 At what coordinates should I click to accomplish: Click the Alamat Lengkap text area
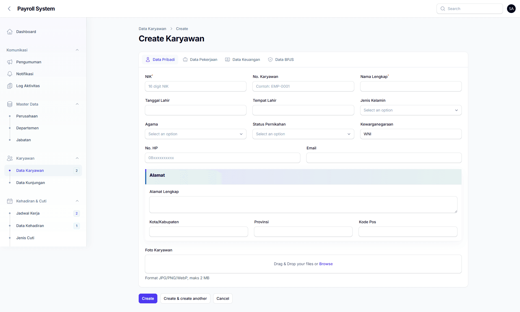(303, 205)
